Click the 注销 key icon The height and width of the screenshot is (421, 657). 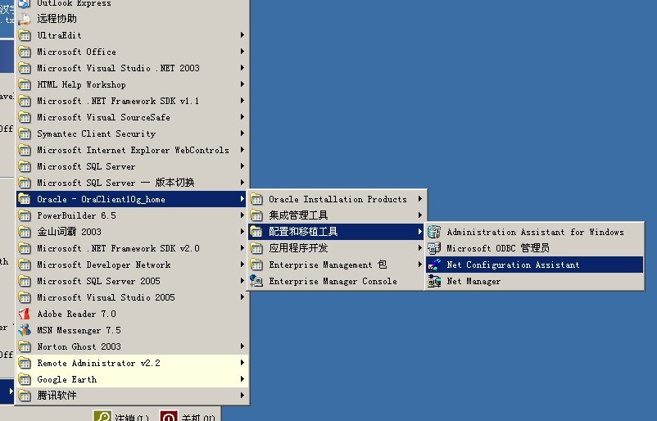[x=102, y=416]
